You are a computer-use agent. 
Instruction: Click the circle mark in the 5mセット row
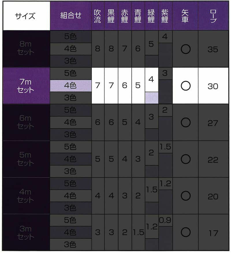185,159
